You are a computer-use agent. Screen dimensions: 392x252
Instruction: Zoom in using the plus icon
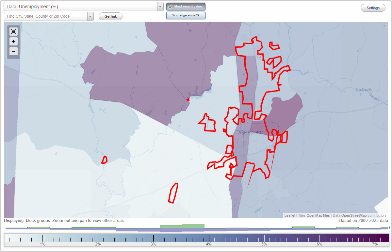click(x=13, y=41)
